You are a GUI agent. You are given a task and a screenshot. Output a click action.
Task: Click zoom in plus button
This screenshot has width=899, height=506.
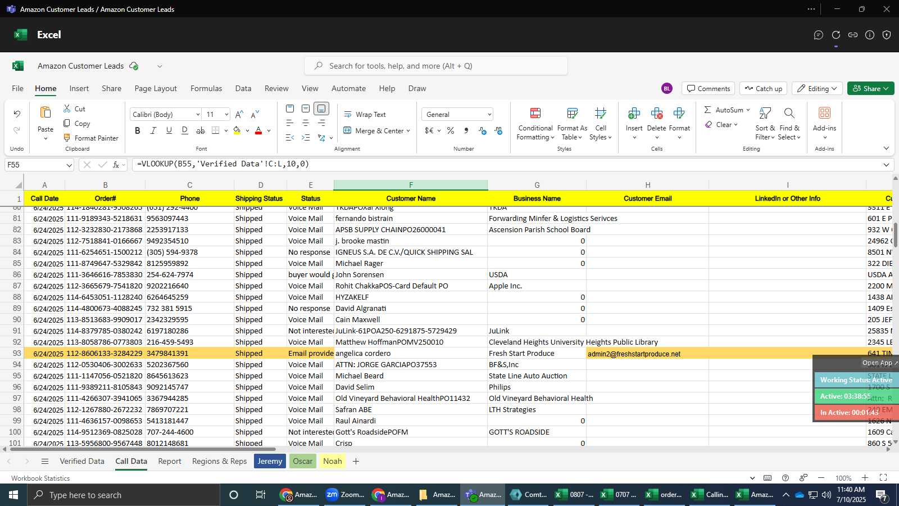point(865,478)
